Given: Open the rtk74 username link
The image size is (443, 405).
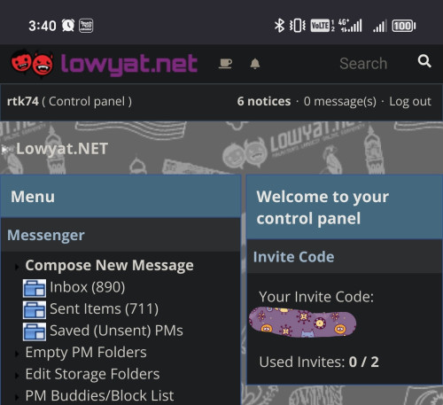Looking at the screenshot, I should pyautogui.click(x=23, y=101).
